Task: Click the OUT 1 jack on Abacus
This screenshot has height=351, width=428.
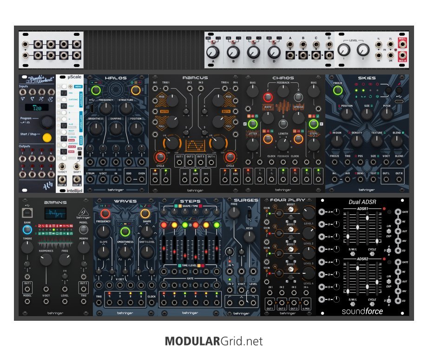Action: click(179, 163)
